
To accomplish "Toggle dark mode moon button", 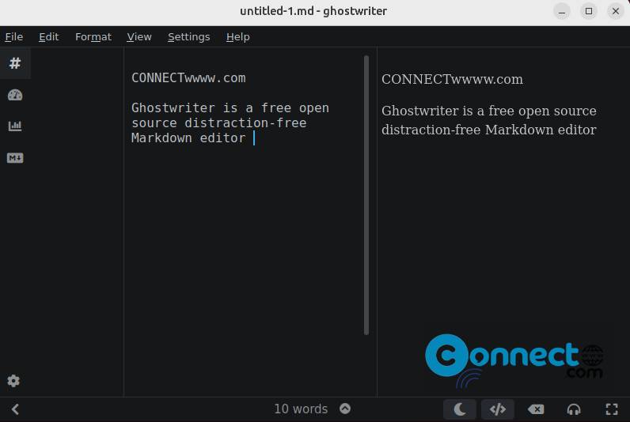I will pyautogui.click(x=460, y=409).
